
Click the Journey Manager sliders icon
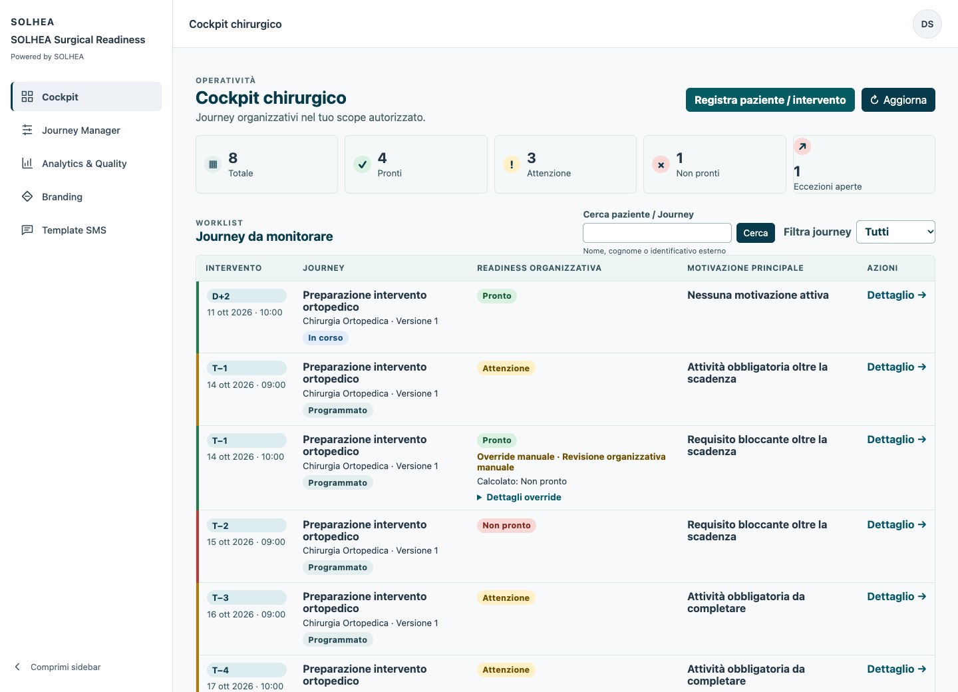[x=27, y=130]
